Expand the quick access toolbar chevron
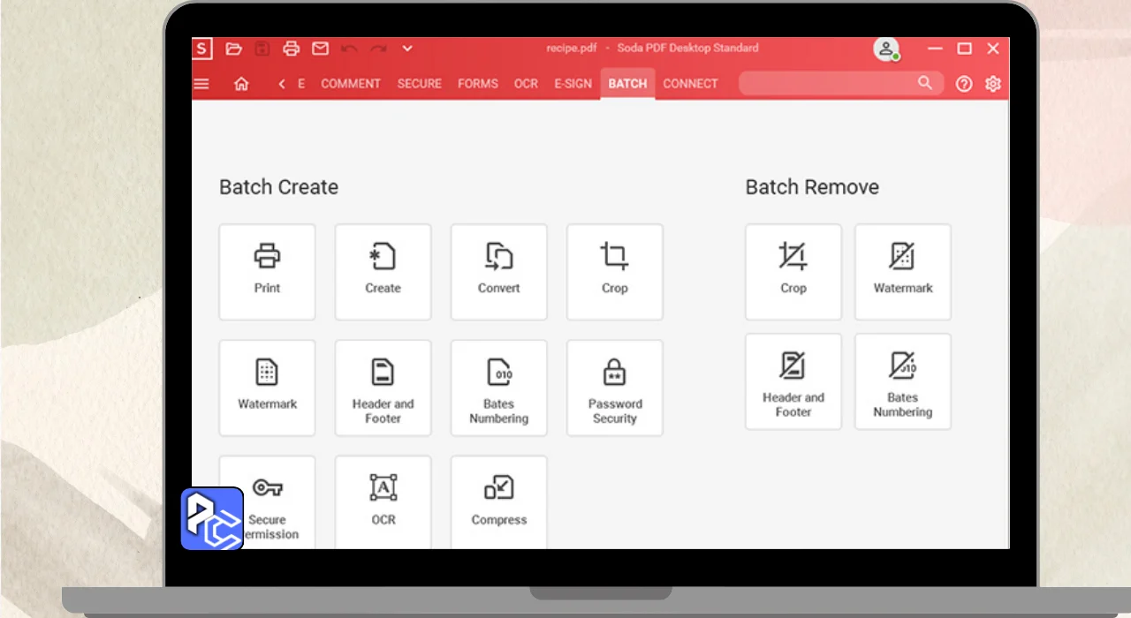This screenshot has height=618, width=1131. (x=407, y=49)
